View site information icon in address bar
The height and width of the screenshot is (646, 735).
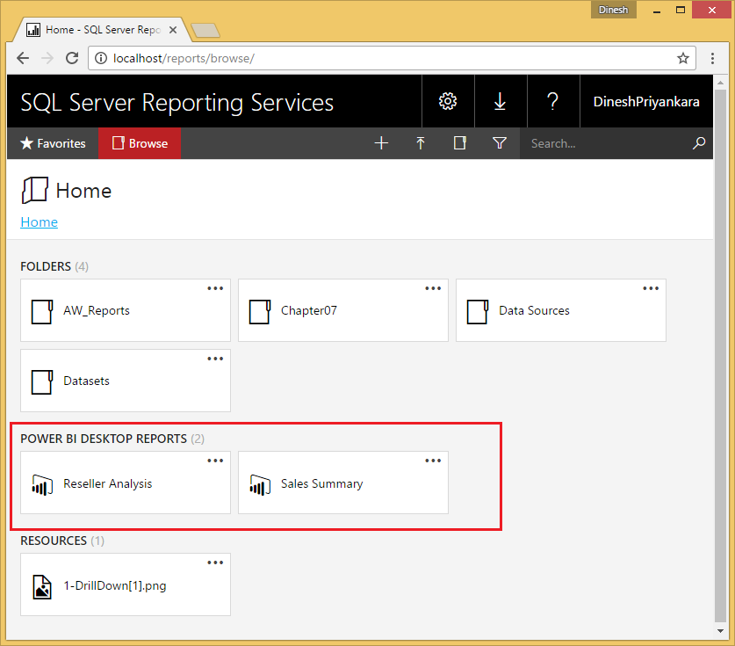[101, 58]
